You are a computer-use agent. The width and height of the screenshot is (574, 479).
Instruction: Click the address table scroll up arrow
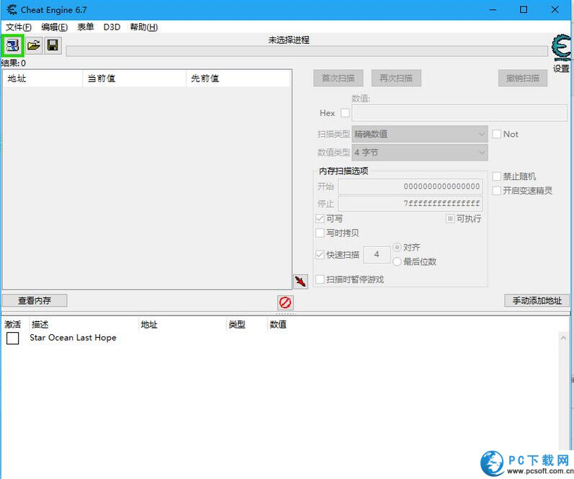(563, 337)
